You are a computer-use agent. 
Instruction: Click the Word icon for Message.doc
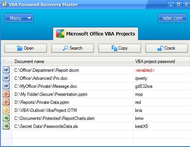pos(6,86)
